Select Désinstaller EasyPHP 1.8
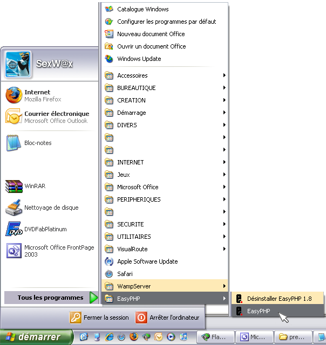Viewport: 326px width, 345px height. (277, 299)
